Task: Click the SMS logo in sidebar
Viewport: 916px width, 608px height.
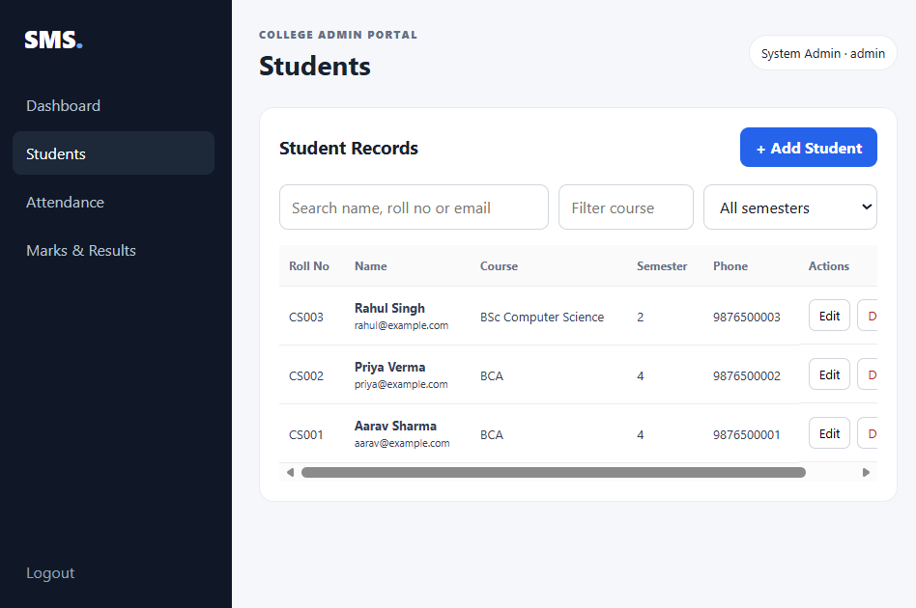Action: point(53,40)
